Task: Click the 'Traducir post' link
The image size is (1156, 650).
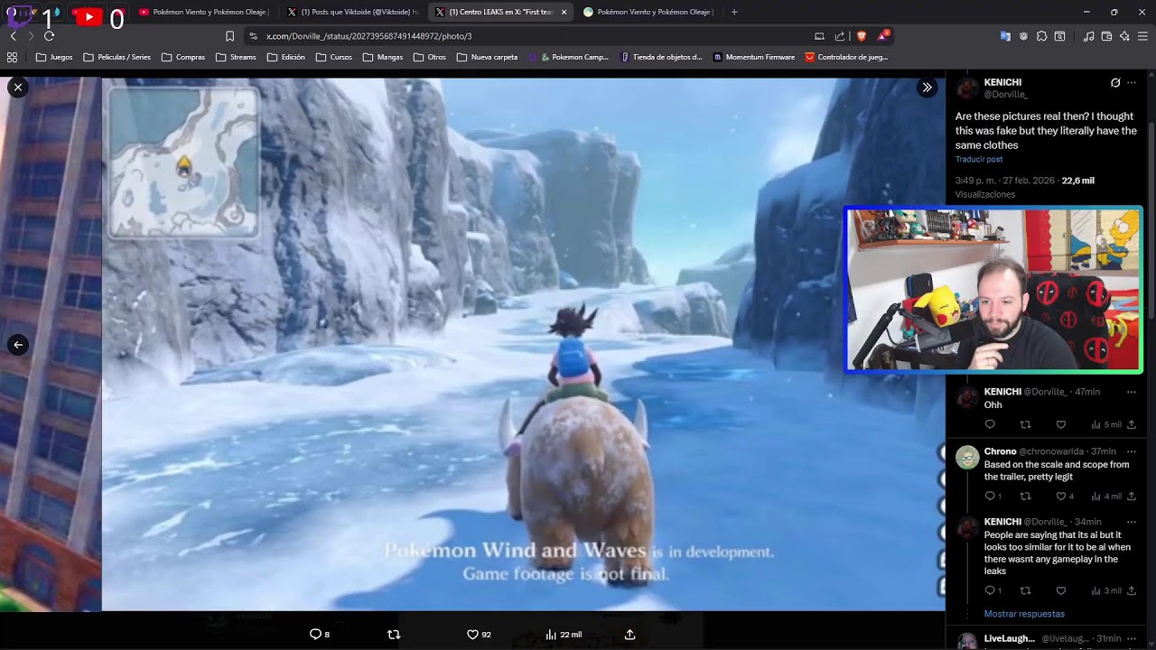Action: (979, 160)
